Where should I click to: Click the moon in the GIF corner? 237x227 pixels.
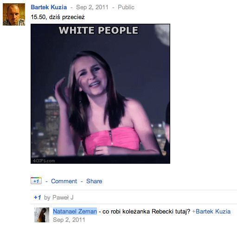162,34
